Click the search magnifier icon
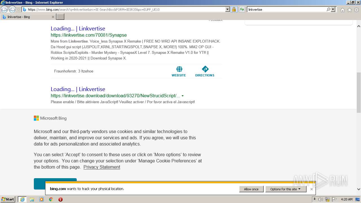This screenshot has height=203, width=361. tap(328, 9)
